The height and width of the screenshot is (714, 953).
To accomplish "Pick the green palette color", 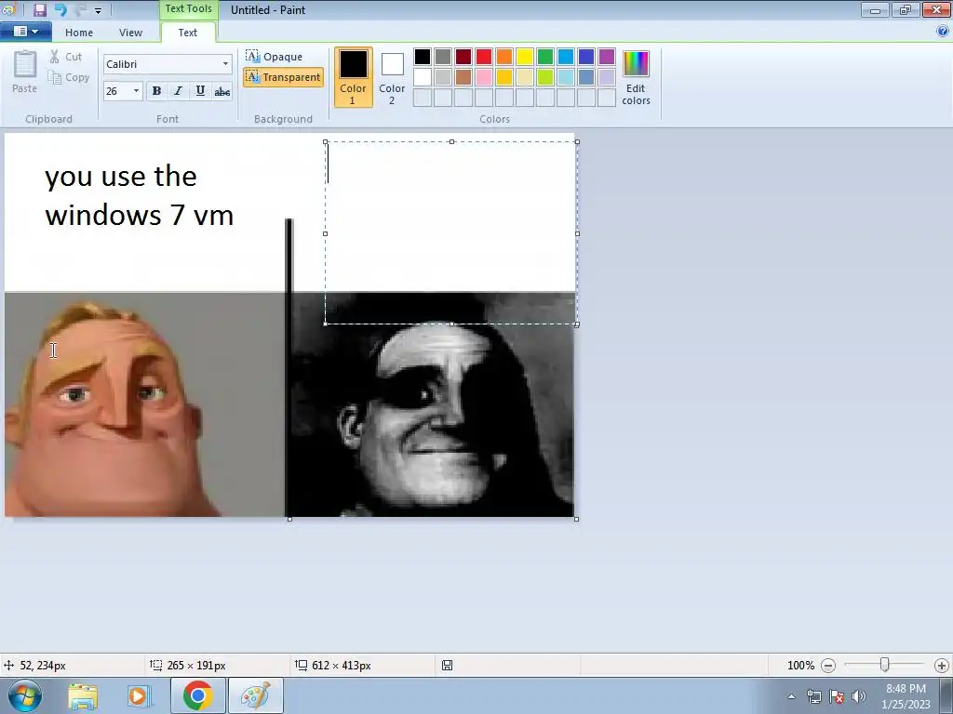I will point(545,57).
